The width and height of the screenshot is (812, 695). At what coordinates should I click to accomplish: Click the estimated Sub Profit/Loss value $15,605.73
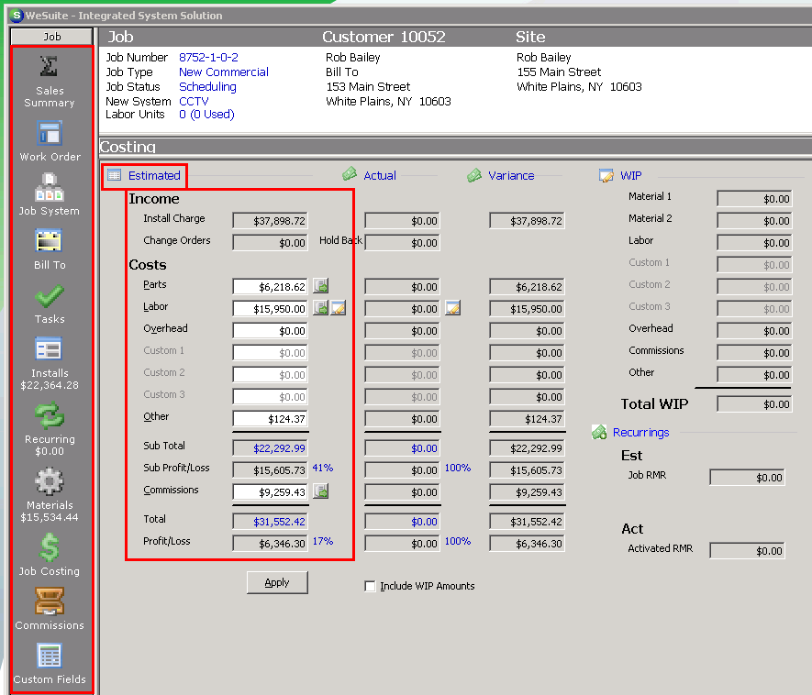coord(271,469)
